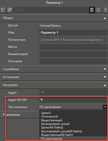Expand the Отношения section

(105, 77)
